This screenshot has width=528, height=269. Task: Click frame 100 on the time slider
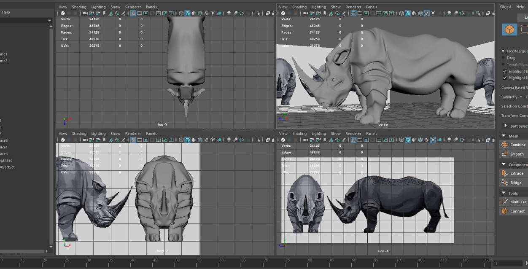click(399, 260)
